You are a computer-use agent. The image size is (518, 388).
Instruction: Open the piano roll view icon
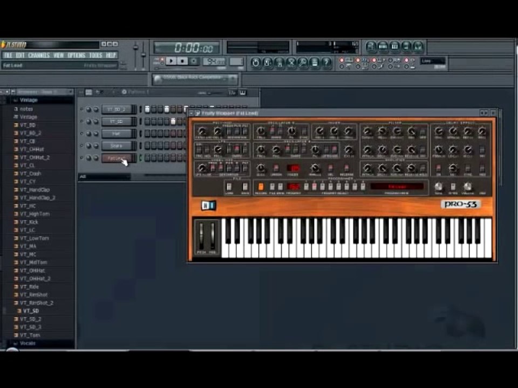pos(394,47)
